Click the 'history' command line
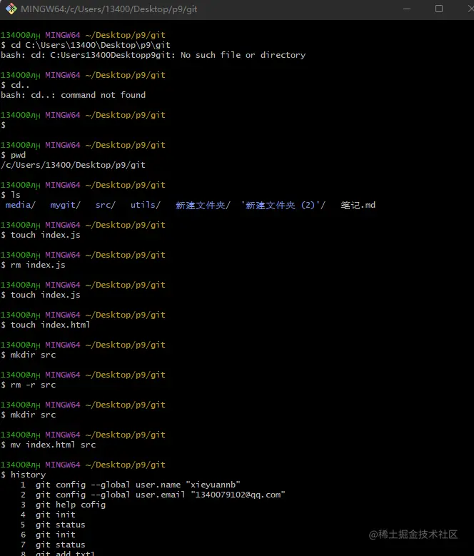Image resolution: width=474 pixels, height=556 pixels. 24,475
